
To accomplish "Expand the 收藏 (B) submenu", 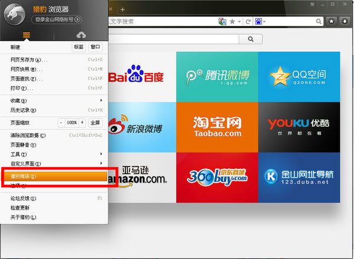I will pyautogui.click(x=54, y=101).
